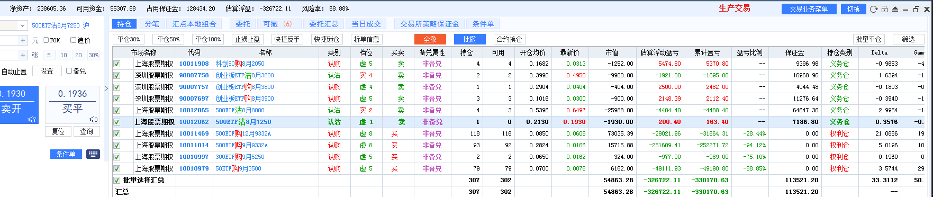The height and width of the screenshot is (197, 933).
Task: Open the 汇点本地组合 tab
Action: click(194, 24)
